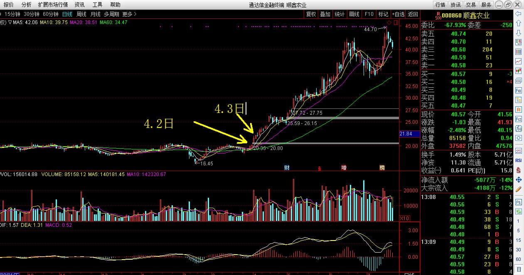Image resolution: width=524 pixels, height=275 pixels.
Task: Switch to 月线 monthly chart
Action: point(95,14)
